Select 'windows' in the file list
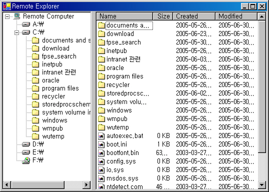The height and width of the screenshot is (192, 269). click(119, 110)
